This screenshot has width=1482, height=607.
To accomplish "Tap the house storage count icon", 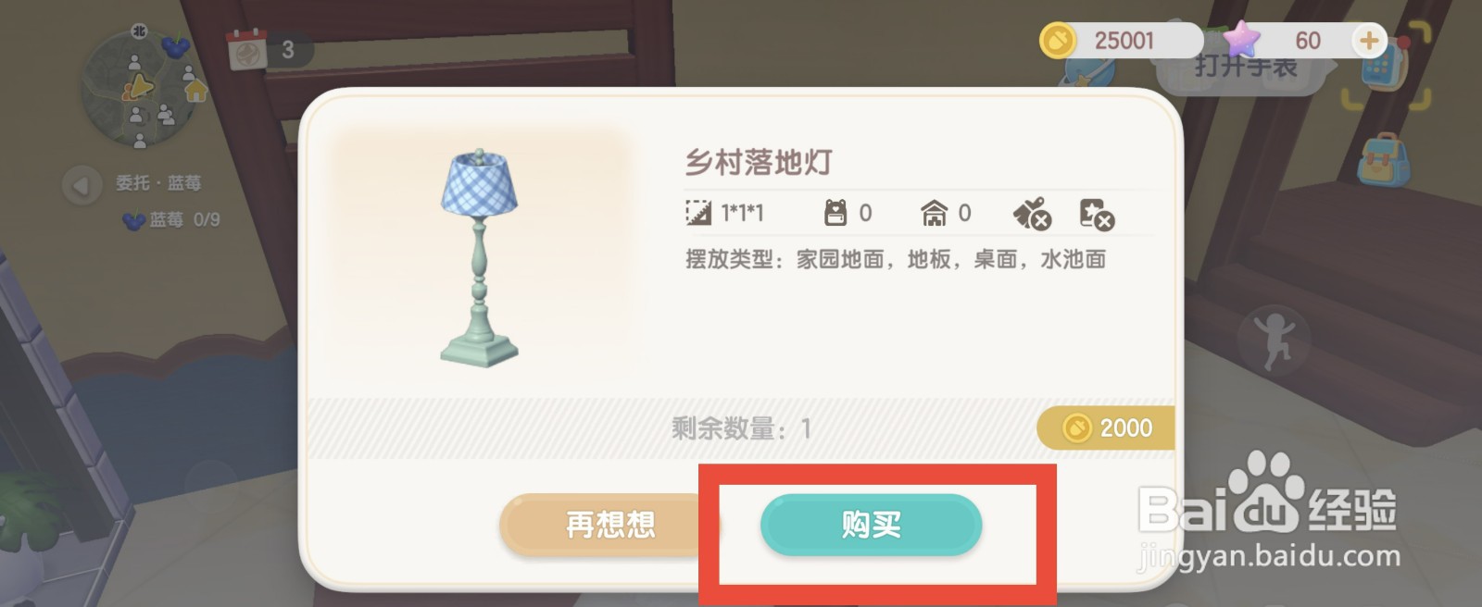I will [934, 213].
